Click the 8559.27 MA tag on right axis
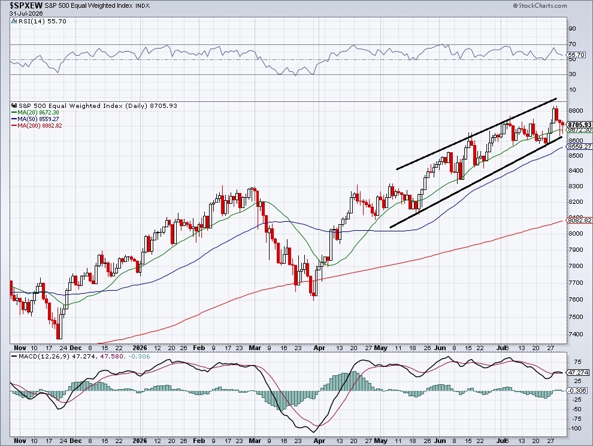The height and width of the screenshot is (446, 593). 579,146
